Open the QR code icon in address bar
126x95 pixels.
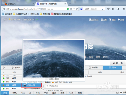coord(71,9)
